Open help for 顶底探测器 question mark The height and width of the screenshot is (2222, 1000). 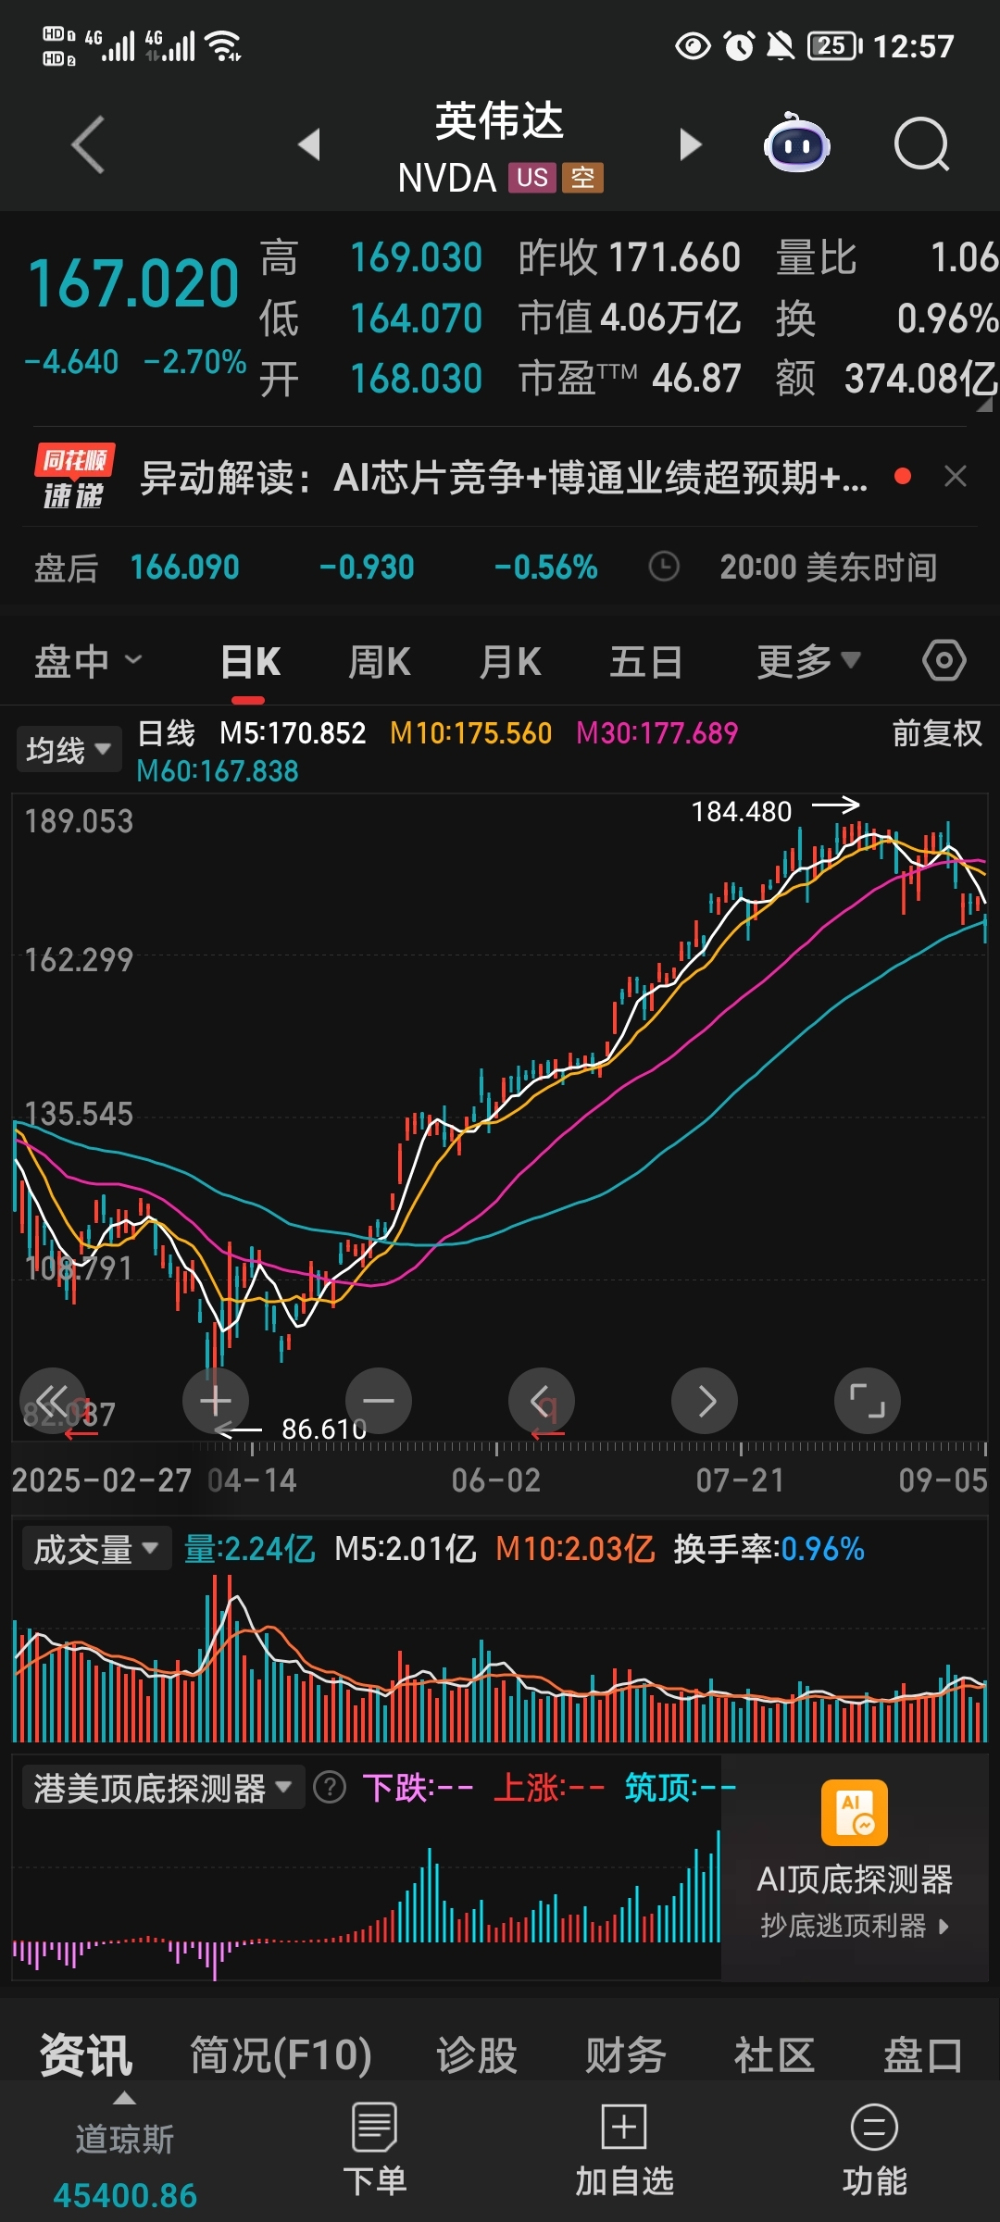click(x=330, y=1788)
